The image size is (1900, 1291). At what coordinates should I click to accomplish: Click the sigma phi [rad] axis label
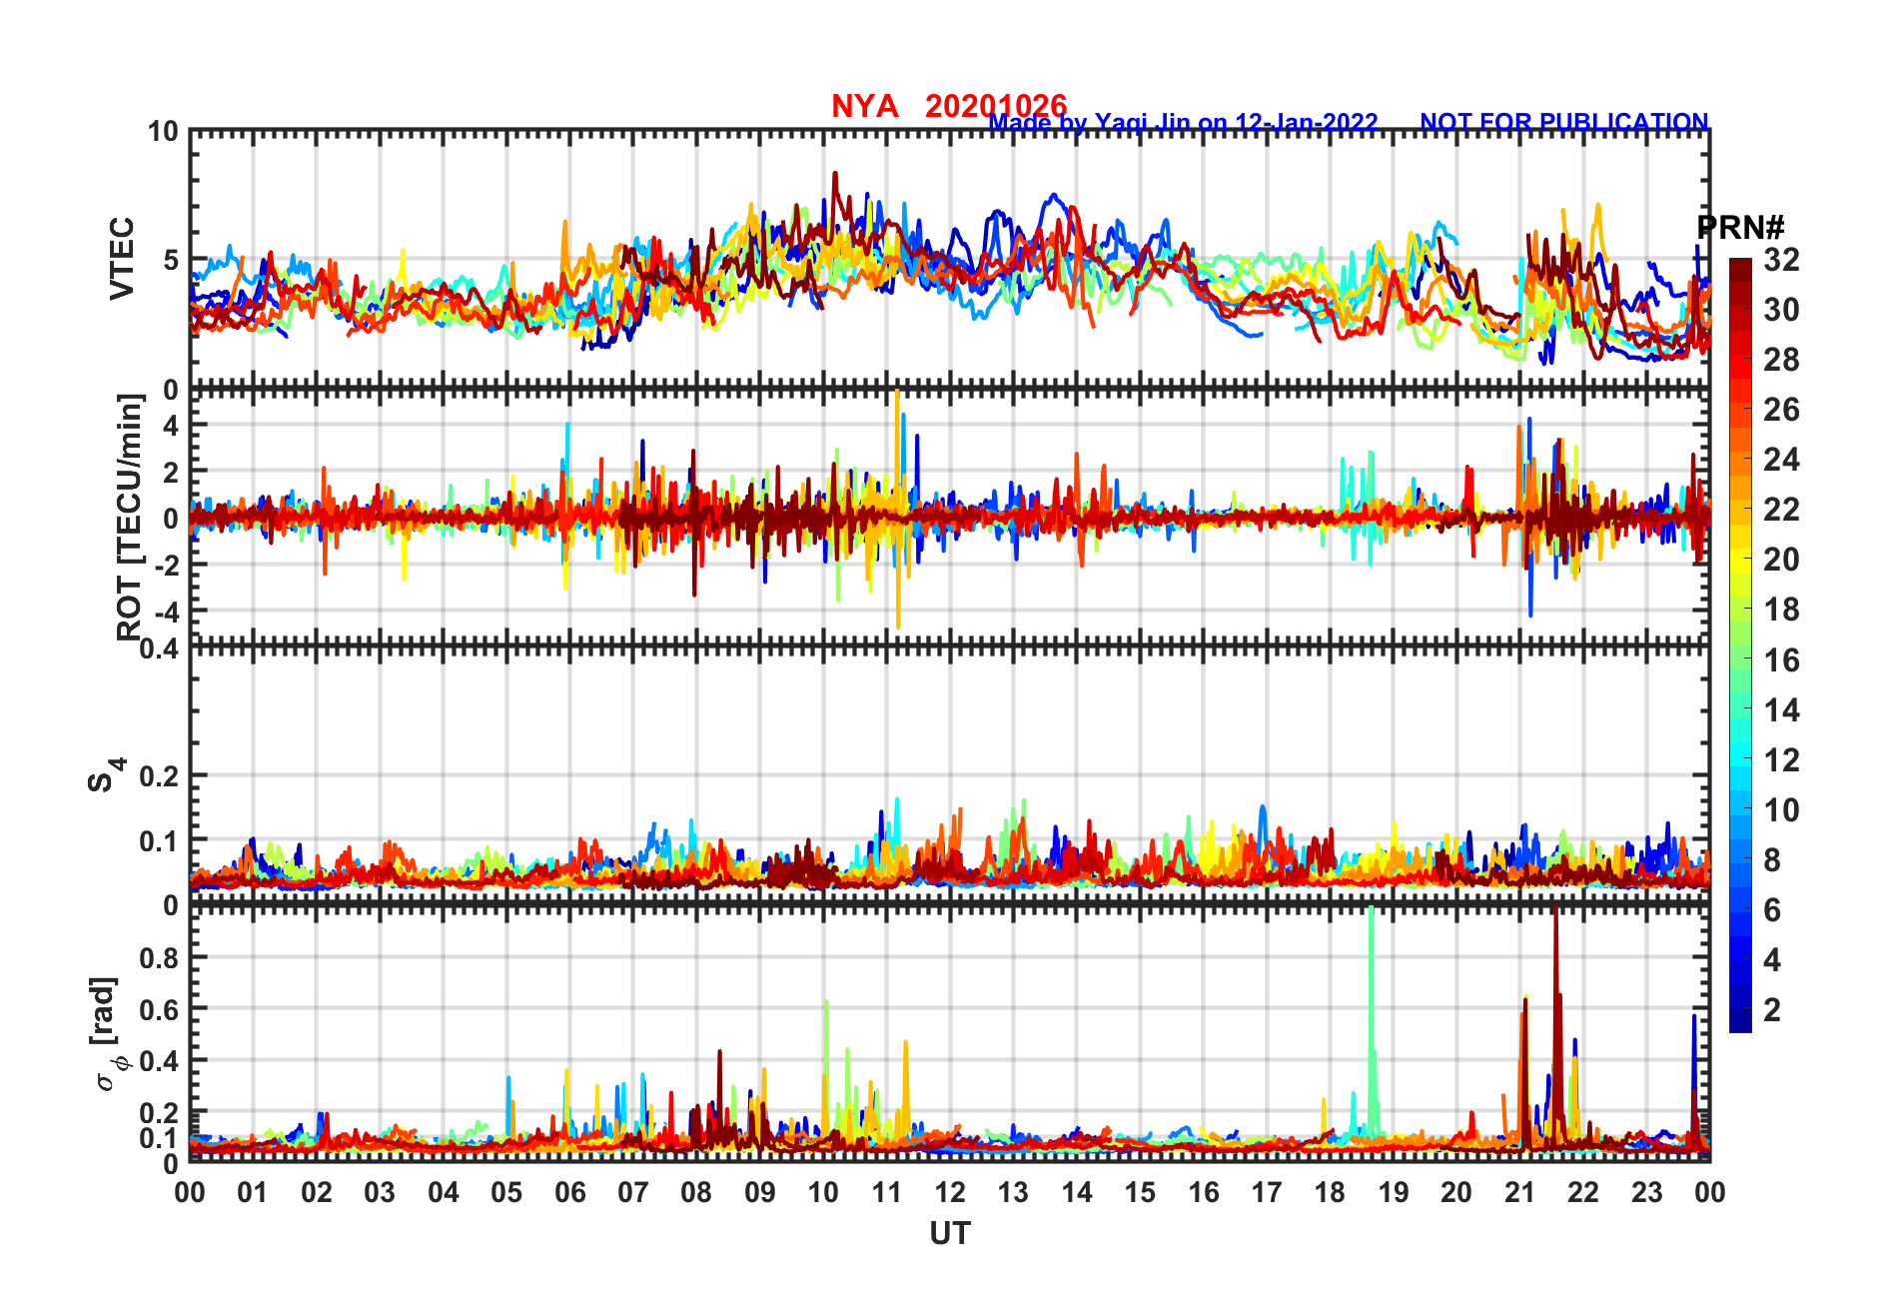[x=108, y=1034]
